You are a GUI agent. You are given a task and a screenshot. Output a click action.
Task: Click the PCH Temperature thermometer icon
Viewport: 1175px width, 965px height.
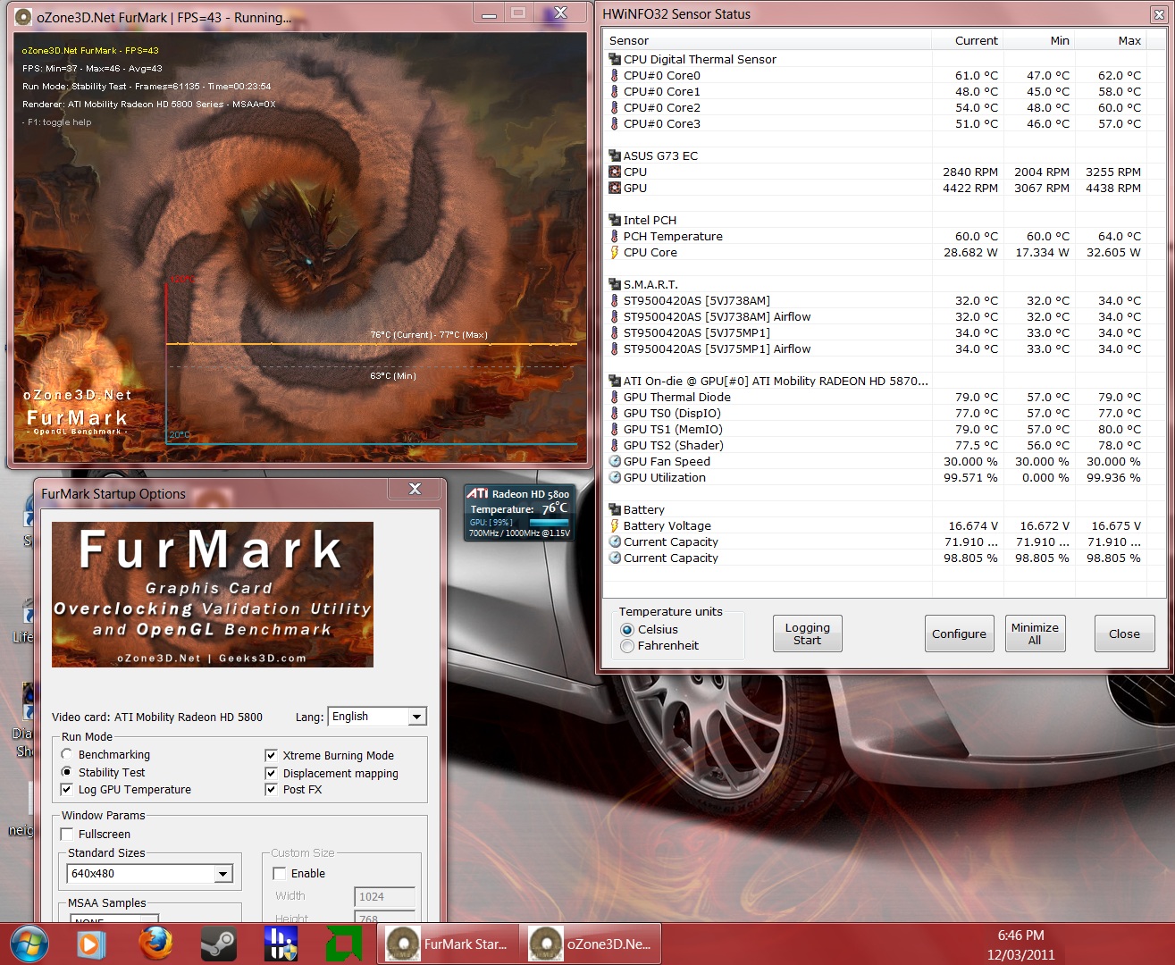[x=614, y=236]
